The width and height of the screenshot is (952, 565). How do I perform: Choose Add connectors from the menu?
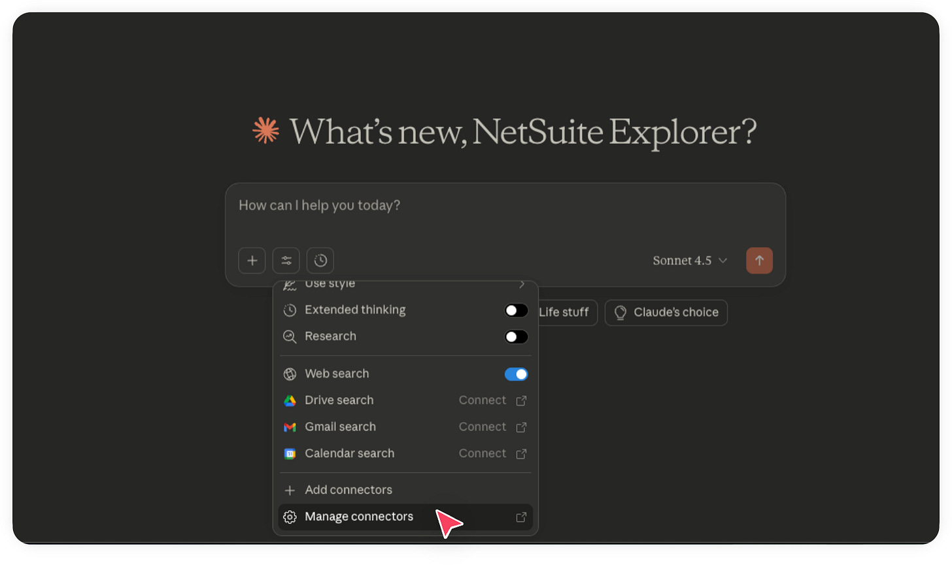405,491
